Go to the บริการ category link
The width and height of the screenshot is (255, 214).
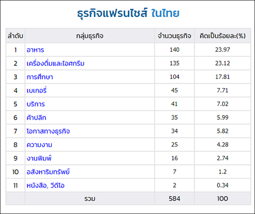tap(36, 104)
